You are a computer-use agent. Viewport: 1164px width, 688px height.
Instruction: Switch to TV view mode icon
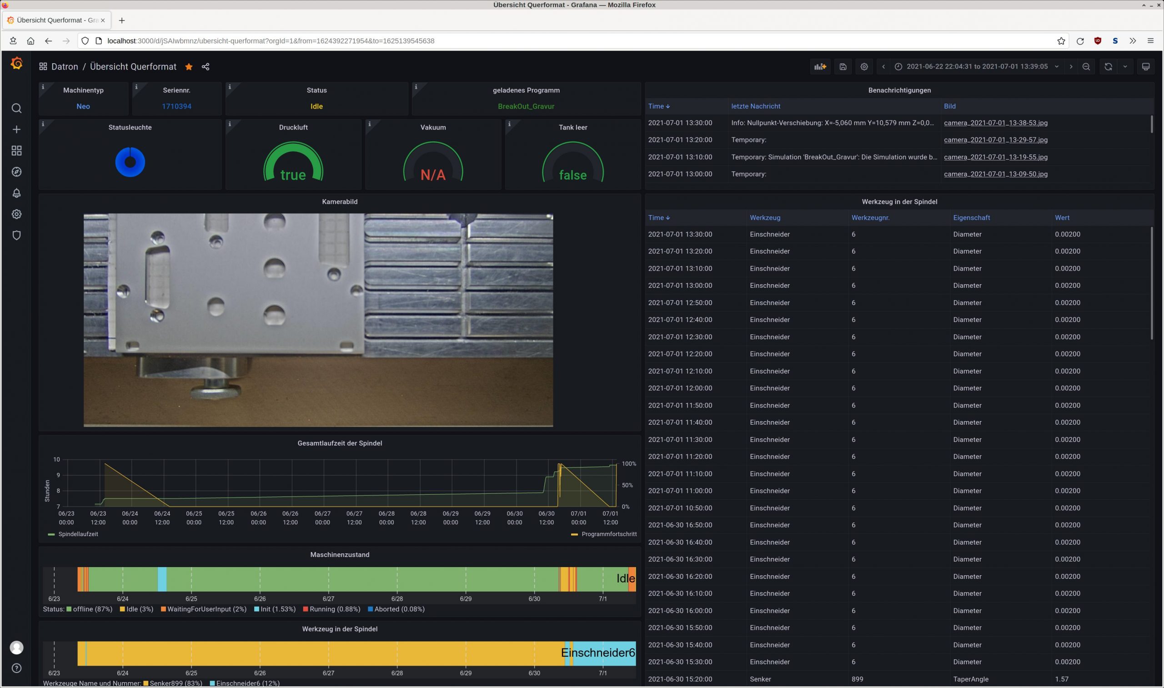[x=1145, y=67]
